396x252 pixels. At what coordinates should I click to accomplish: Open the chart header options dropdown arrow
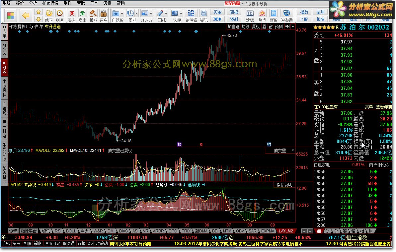click(x=293, y=27)
